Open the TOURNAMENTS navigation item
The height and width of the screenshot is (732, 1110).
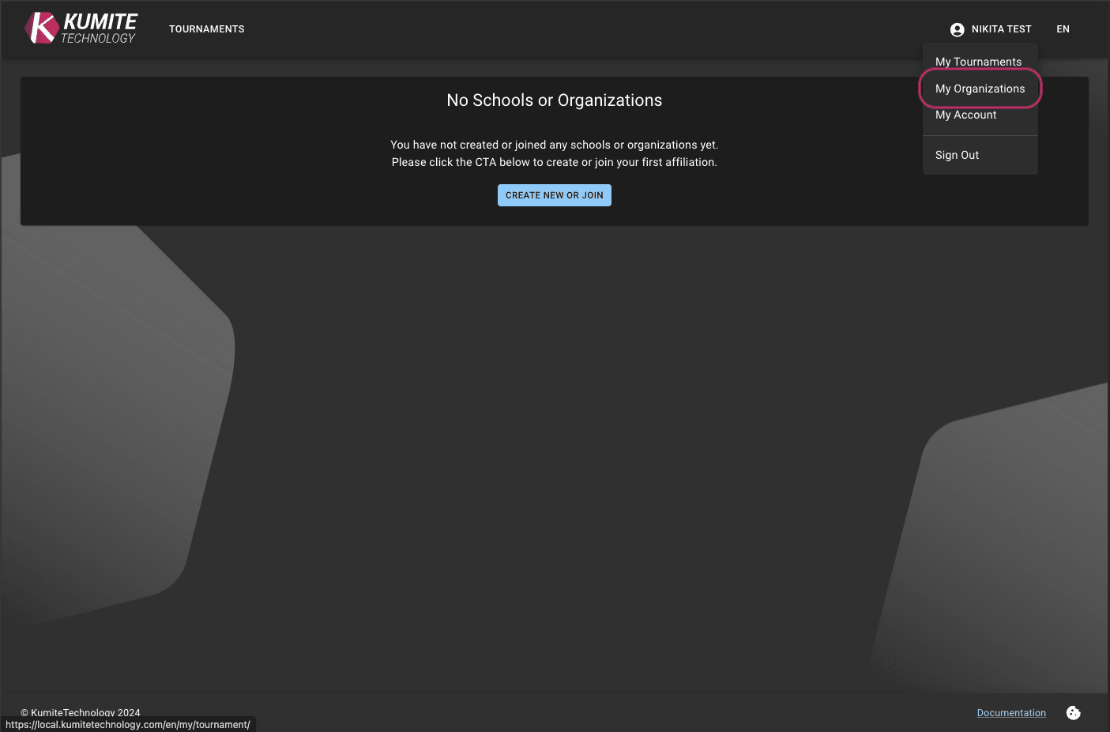coord(206,28)
